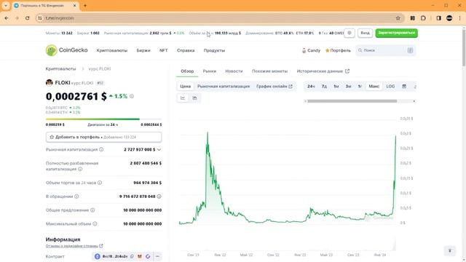466x262 pixels.
Task: Toggle LOG scale on chart
Action: coord(390,86)
